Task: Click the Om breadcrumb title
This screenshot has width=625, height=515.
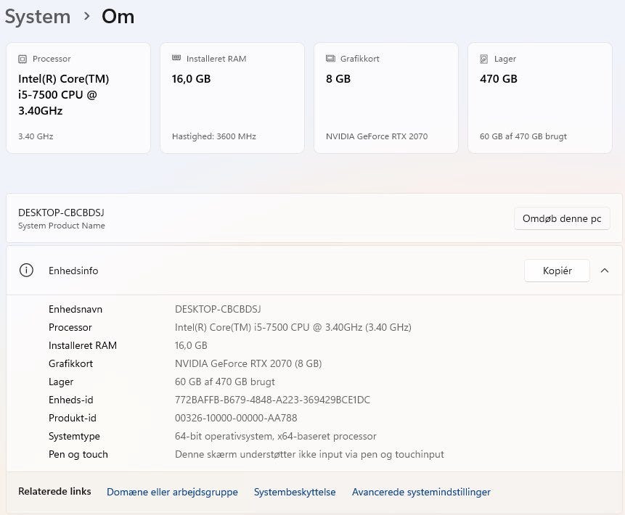Action: tap(118, 17)
